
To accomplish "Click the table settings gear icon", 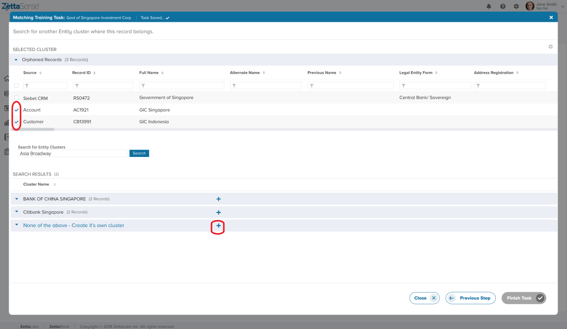I will (550, 46).
